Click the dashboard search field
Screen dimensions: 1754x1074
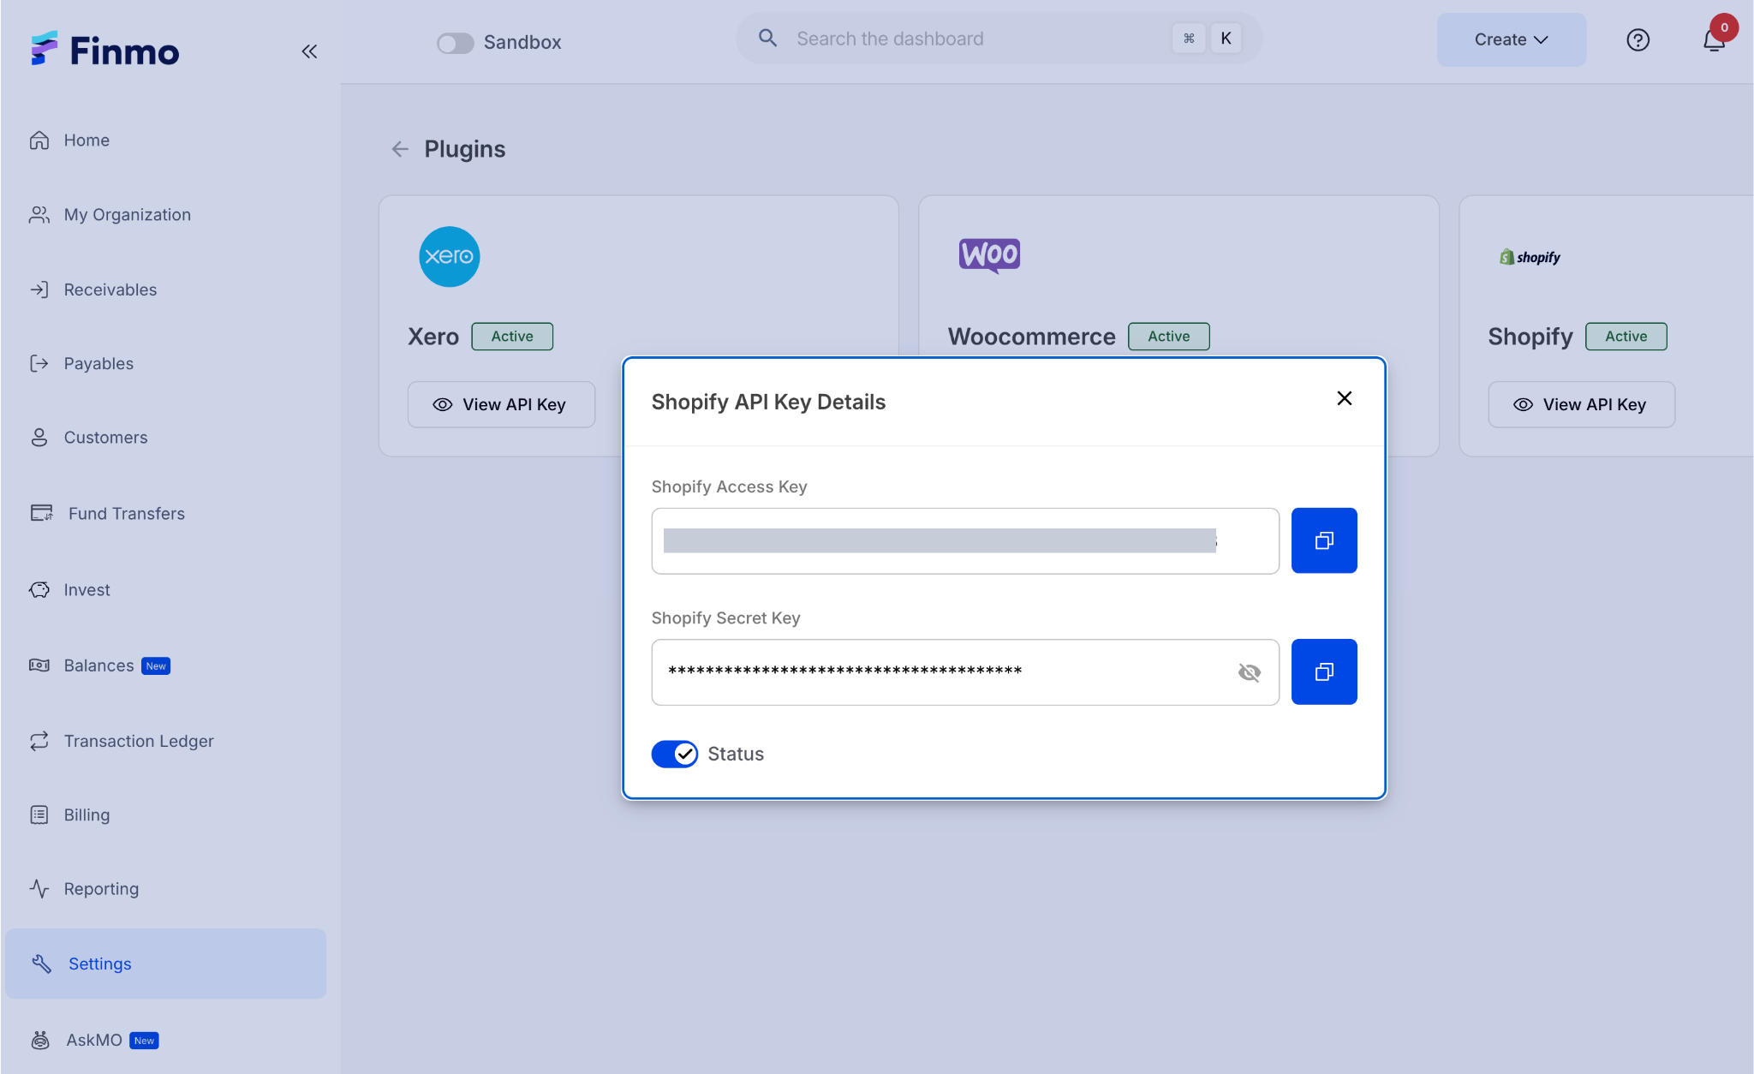(x=999, y=39)
